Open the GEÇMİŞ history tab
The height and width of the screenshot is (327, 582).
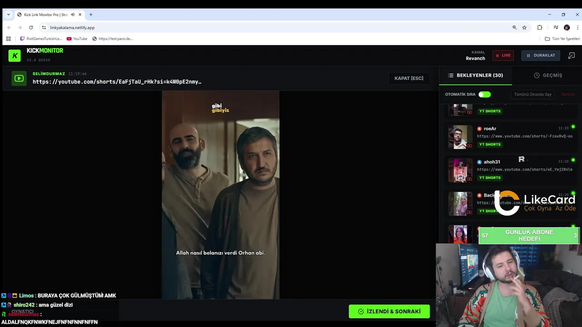point(548,75)
